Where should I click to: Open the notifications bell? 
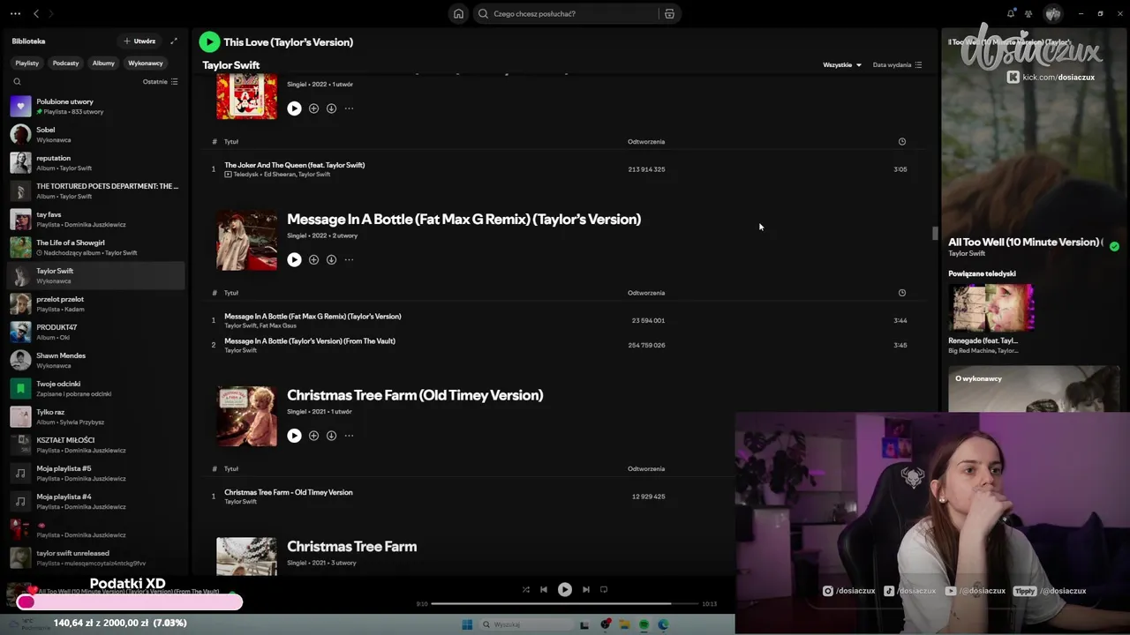pyautogui.click(x=1011, y=13)
